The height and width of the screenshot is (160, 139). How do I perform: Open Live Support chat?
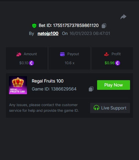(110, 108)
